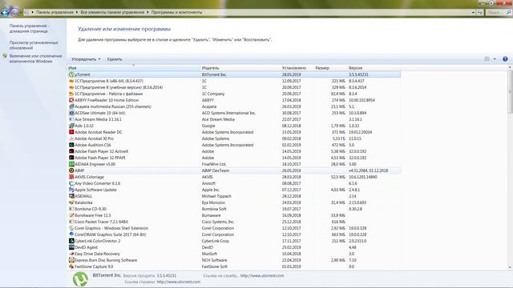Open the view options dropdown arrow
This screenshot has width=513, height=288.
tap(495, 59)
